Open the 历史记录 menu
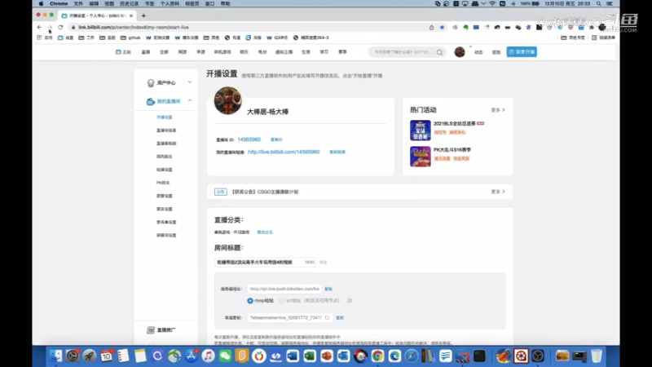Image resolution: width=652 pixels, height=367 pixels. [129, 3]
